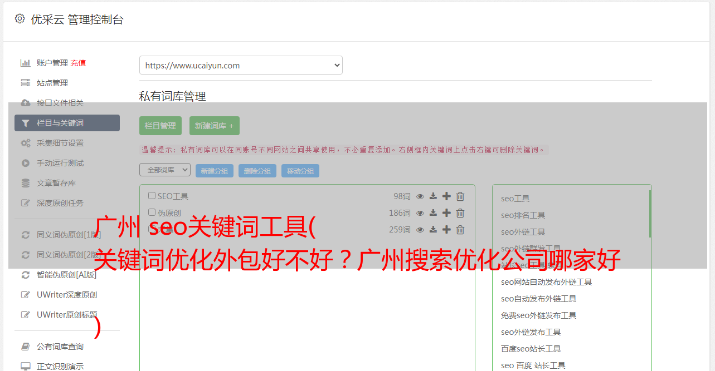Download the SEO工具 word library
715x371 pixels.
click(x=433, y=196)
